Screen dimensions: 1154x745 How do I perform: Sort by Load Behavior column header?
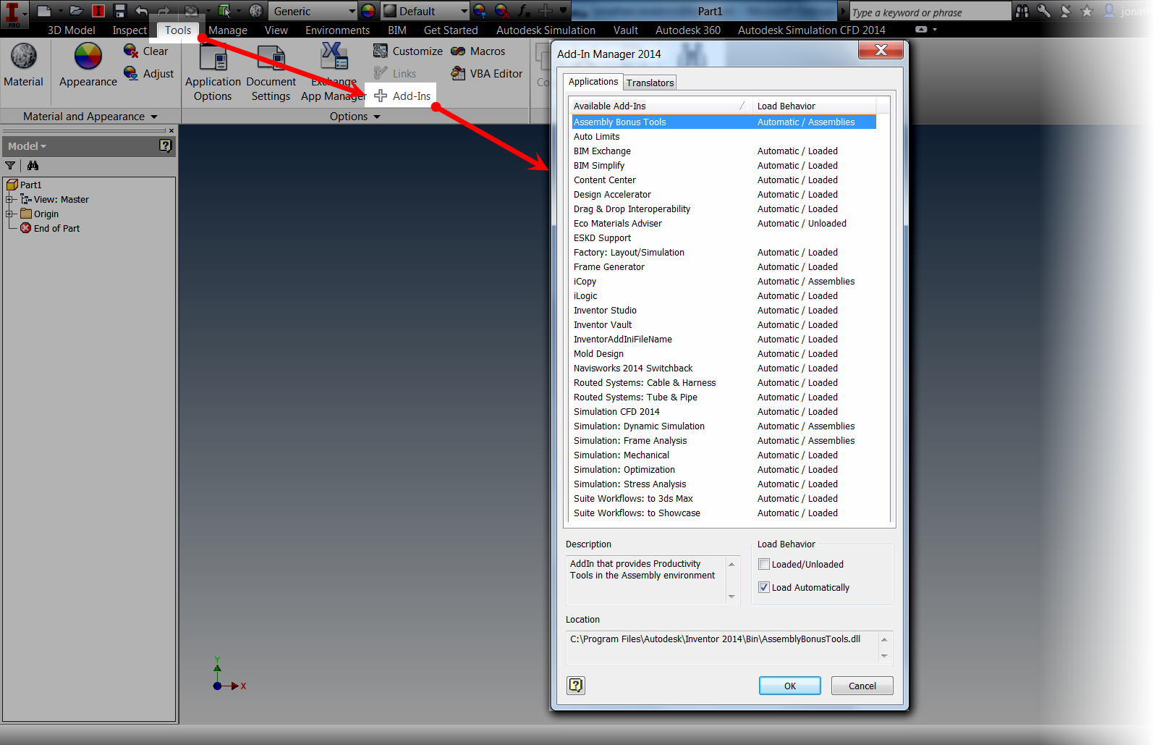[814, 106]
